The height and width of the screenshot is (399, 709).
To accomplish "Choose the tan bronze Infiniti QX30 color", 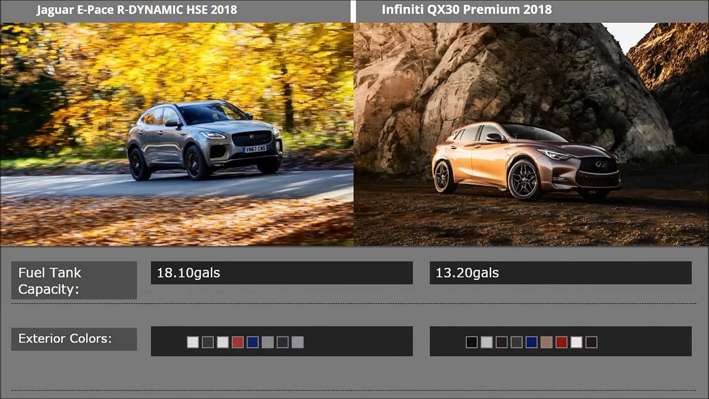I will point(546,342).
